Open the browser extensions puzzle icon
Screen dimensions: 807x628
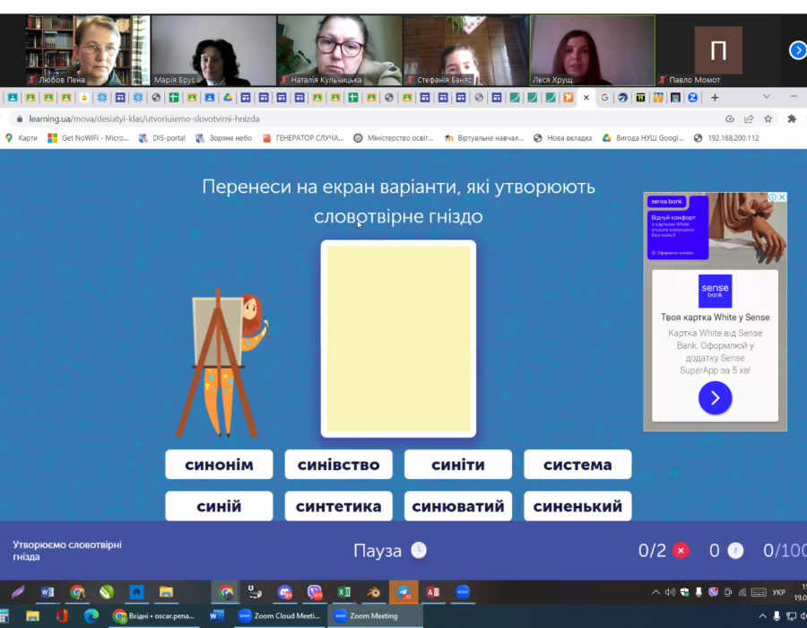[x=792, y=118]
